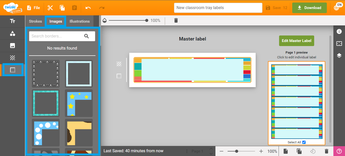Open the info panel icon
The width and height of the screenshot is (345, 156).
click(x=339, y=31)
